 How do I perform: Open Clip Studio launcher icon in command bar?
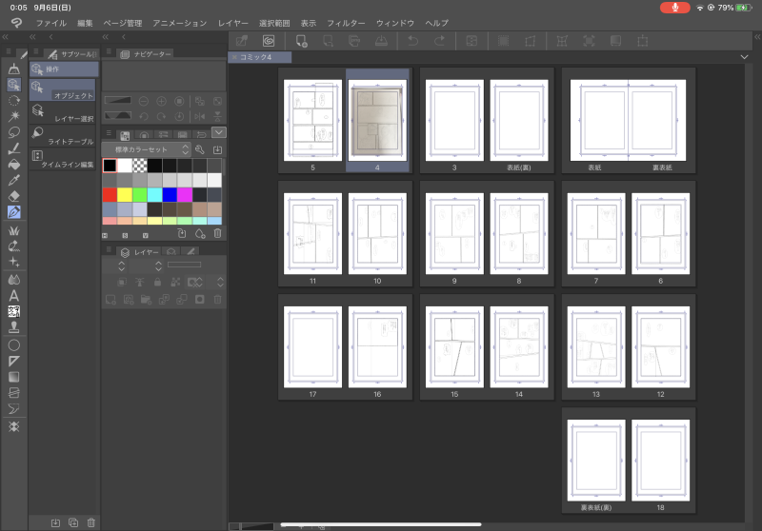pos(269,41)
